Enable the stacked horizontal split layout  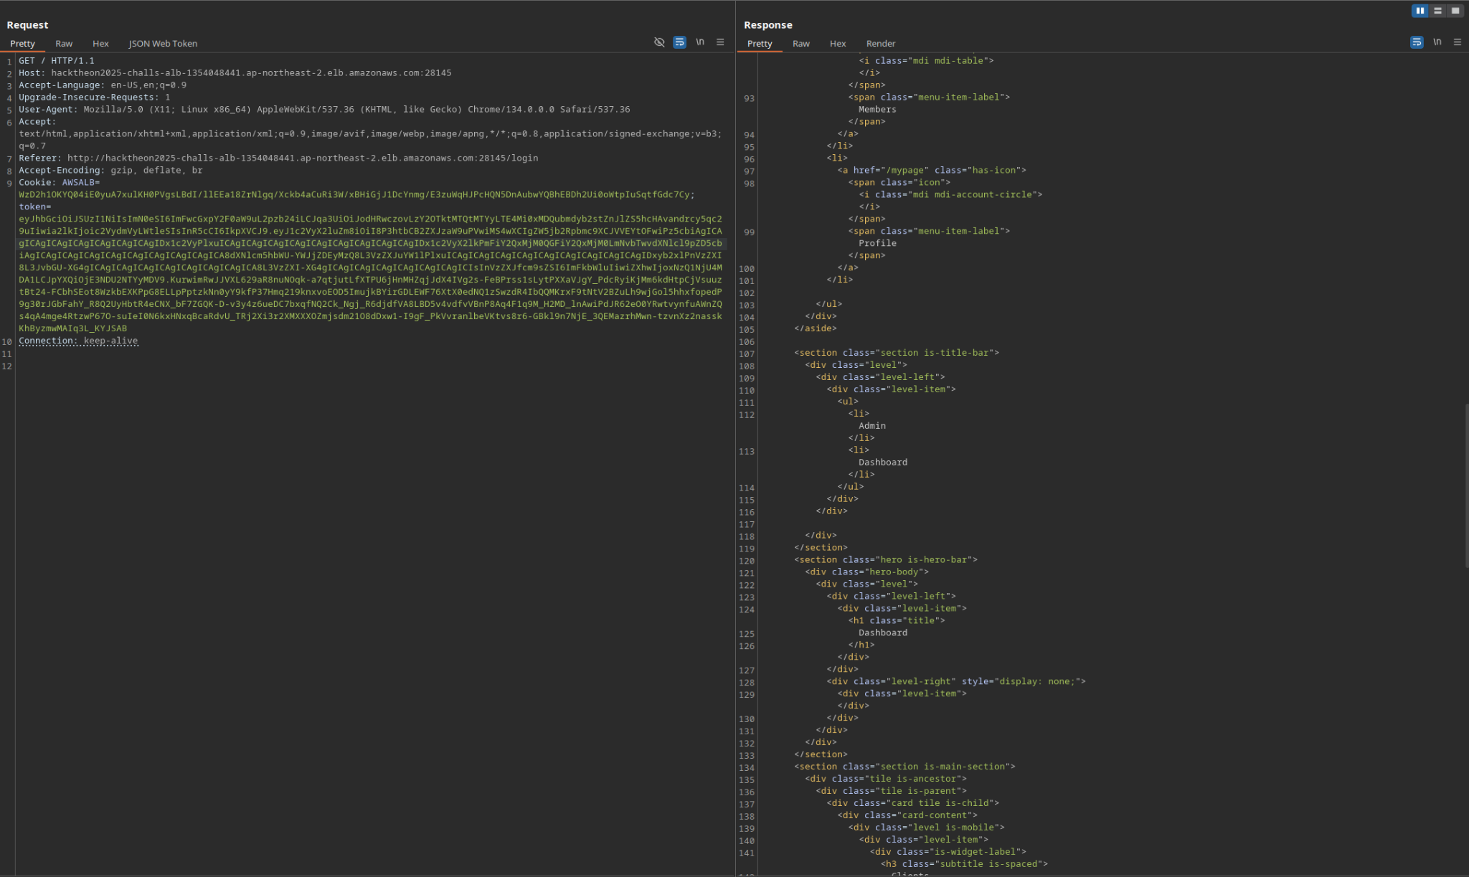click(x=1439, y=10)
